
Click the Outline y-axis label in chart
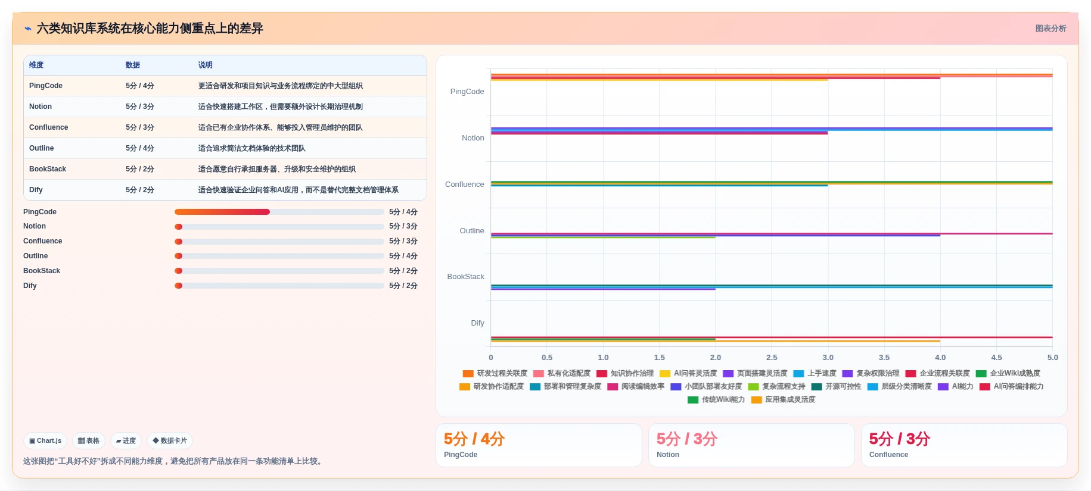472,231
